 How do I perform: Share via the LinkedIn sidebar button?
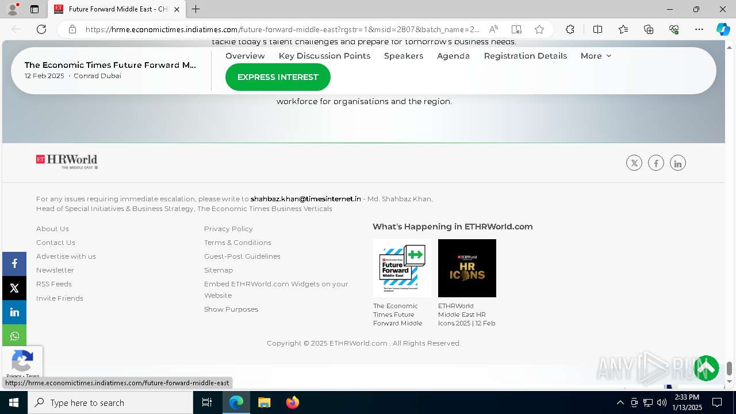[x=14, y=312]
